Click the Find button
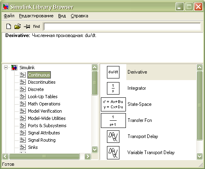The width and height of the screenshot is (205, 169). [x=36, y=27]
